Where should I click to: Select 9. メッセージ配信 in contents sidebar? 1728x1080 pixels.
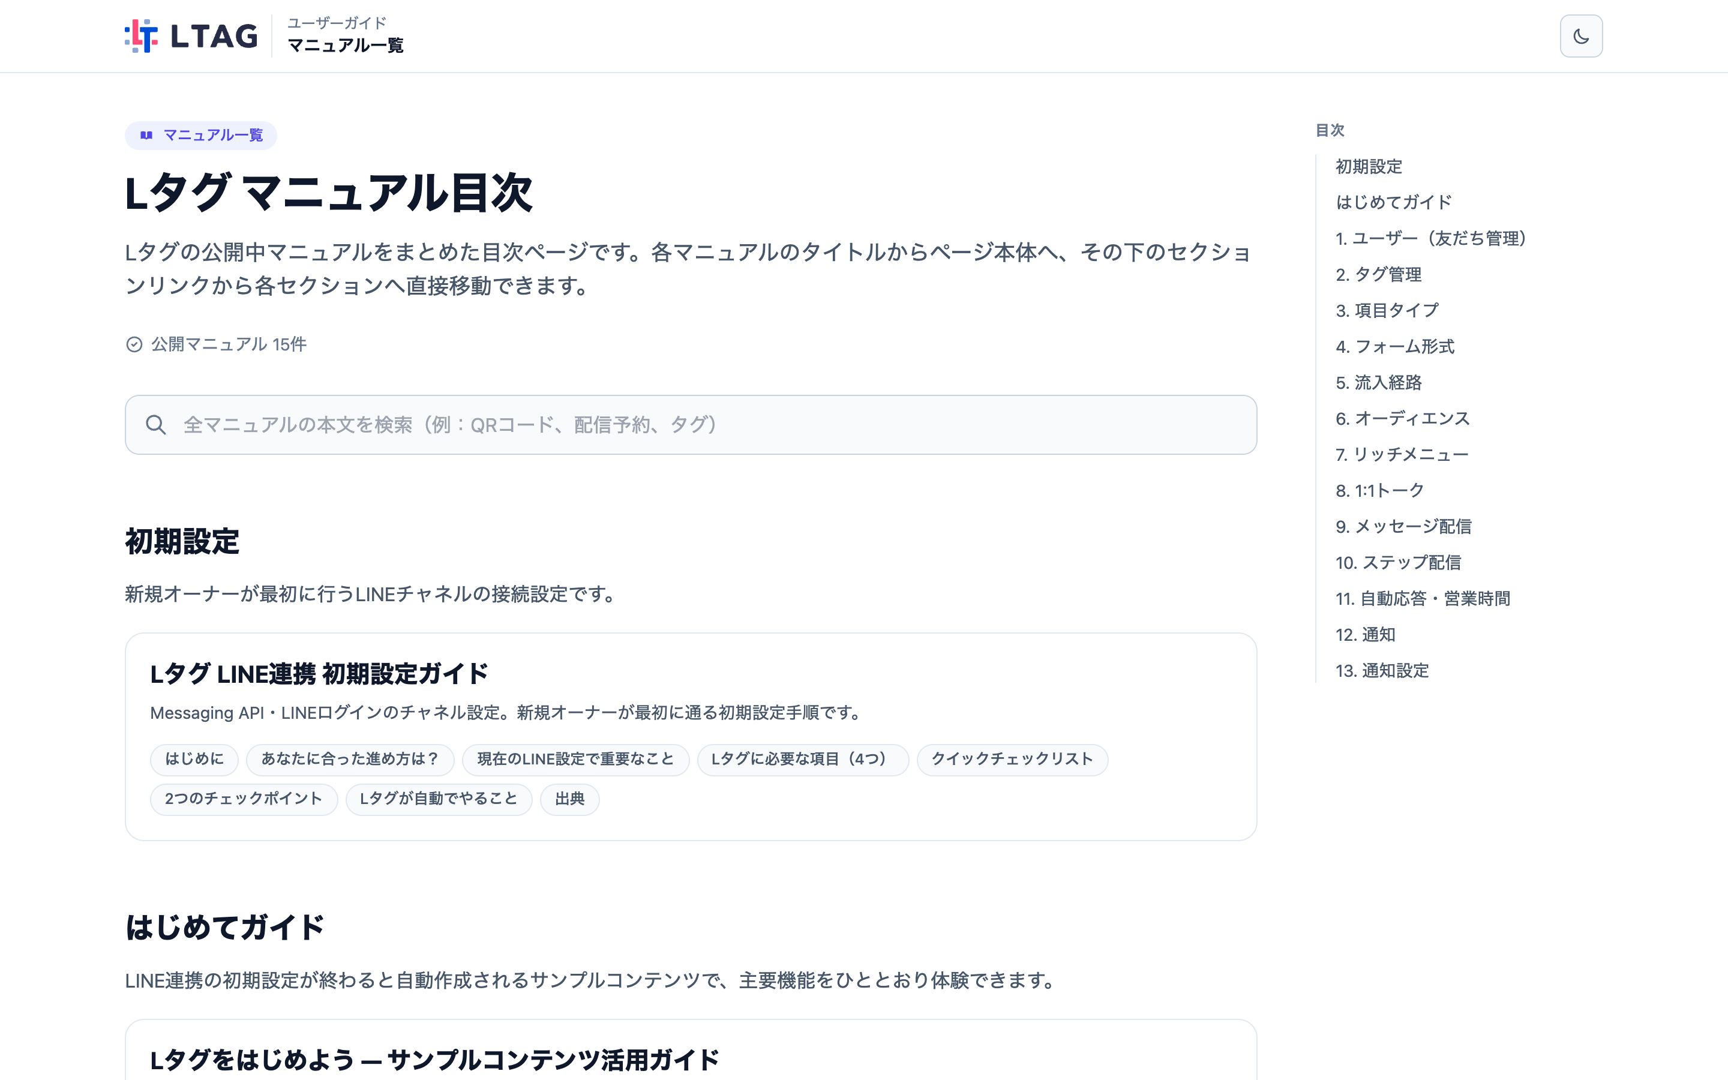point(1403,526)
